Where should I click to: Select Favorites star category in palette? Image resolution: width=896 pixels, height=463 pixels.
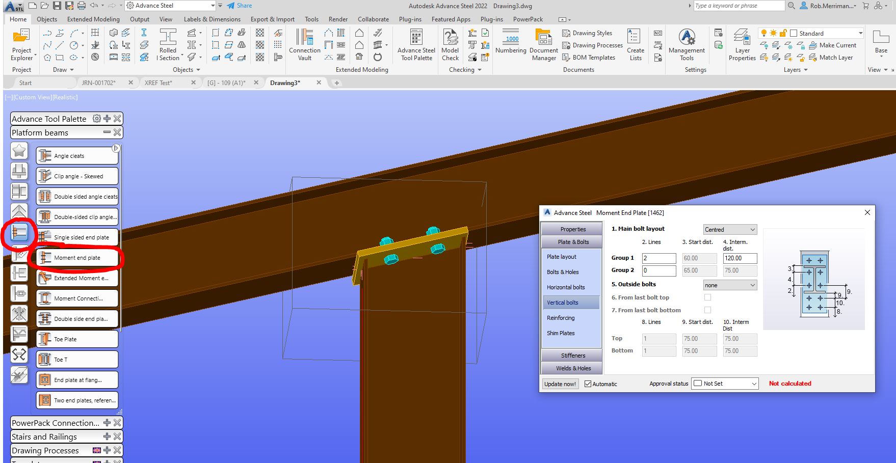[19, 151]
